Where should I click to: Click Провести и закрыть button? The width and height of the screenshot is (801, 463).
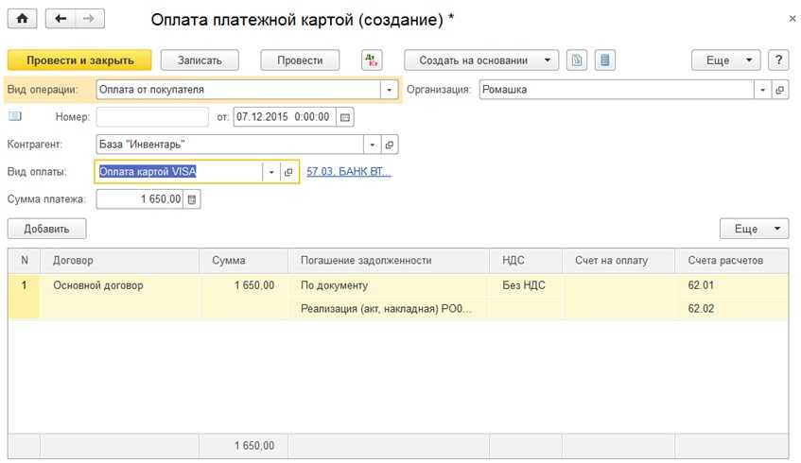tap(79, 60)
